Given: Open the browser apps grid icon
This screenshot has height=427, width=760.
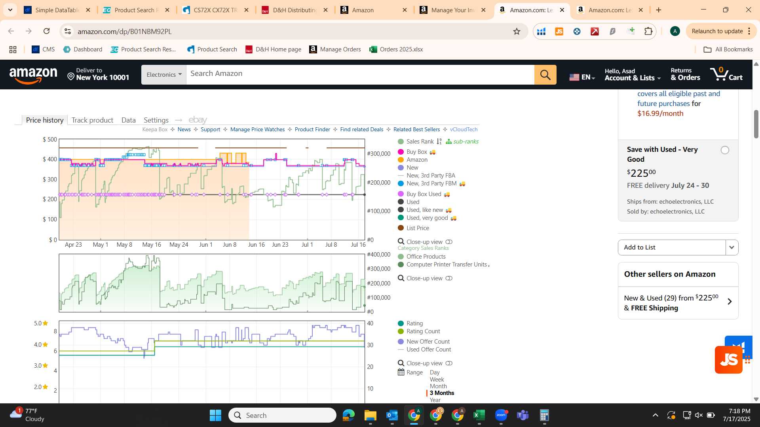Looking at the screenshot, I should (x=13, y=49).
